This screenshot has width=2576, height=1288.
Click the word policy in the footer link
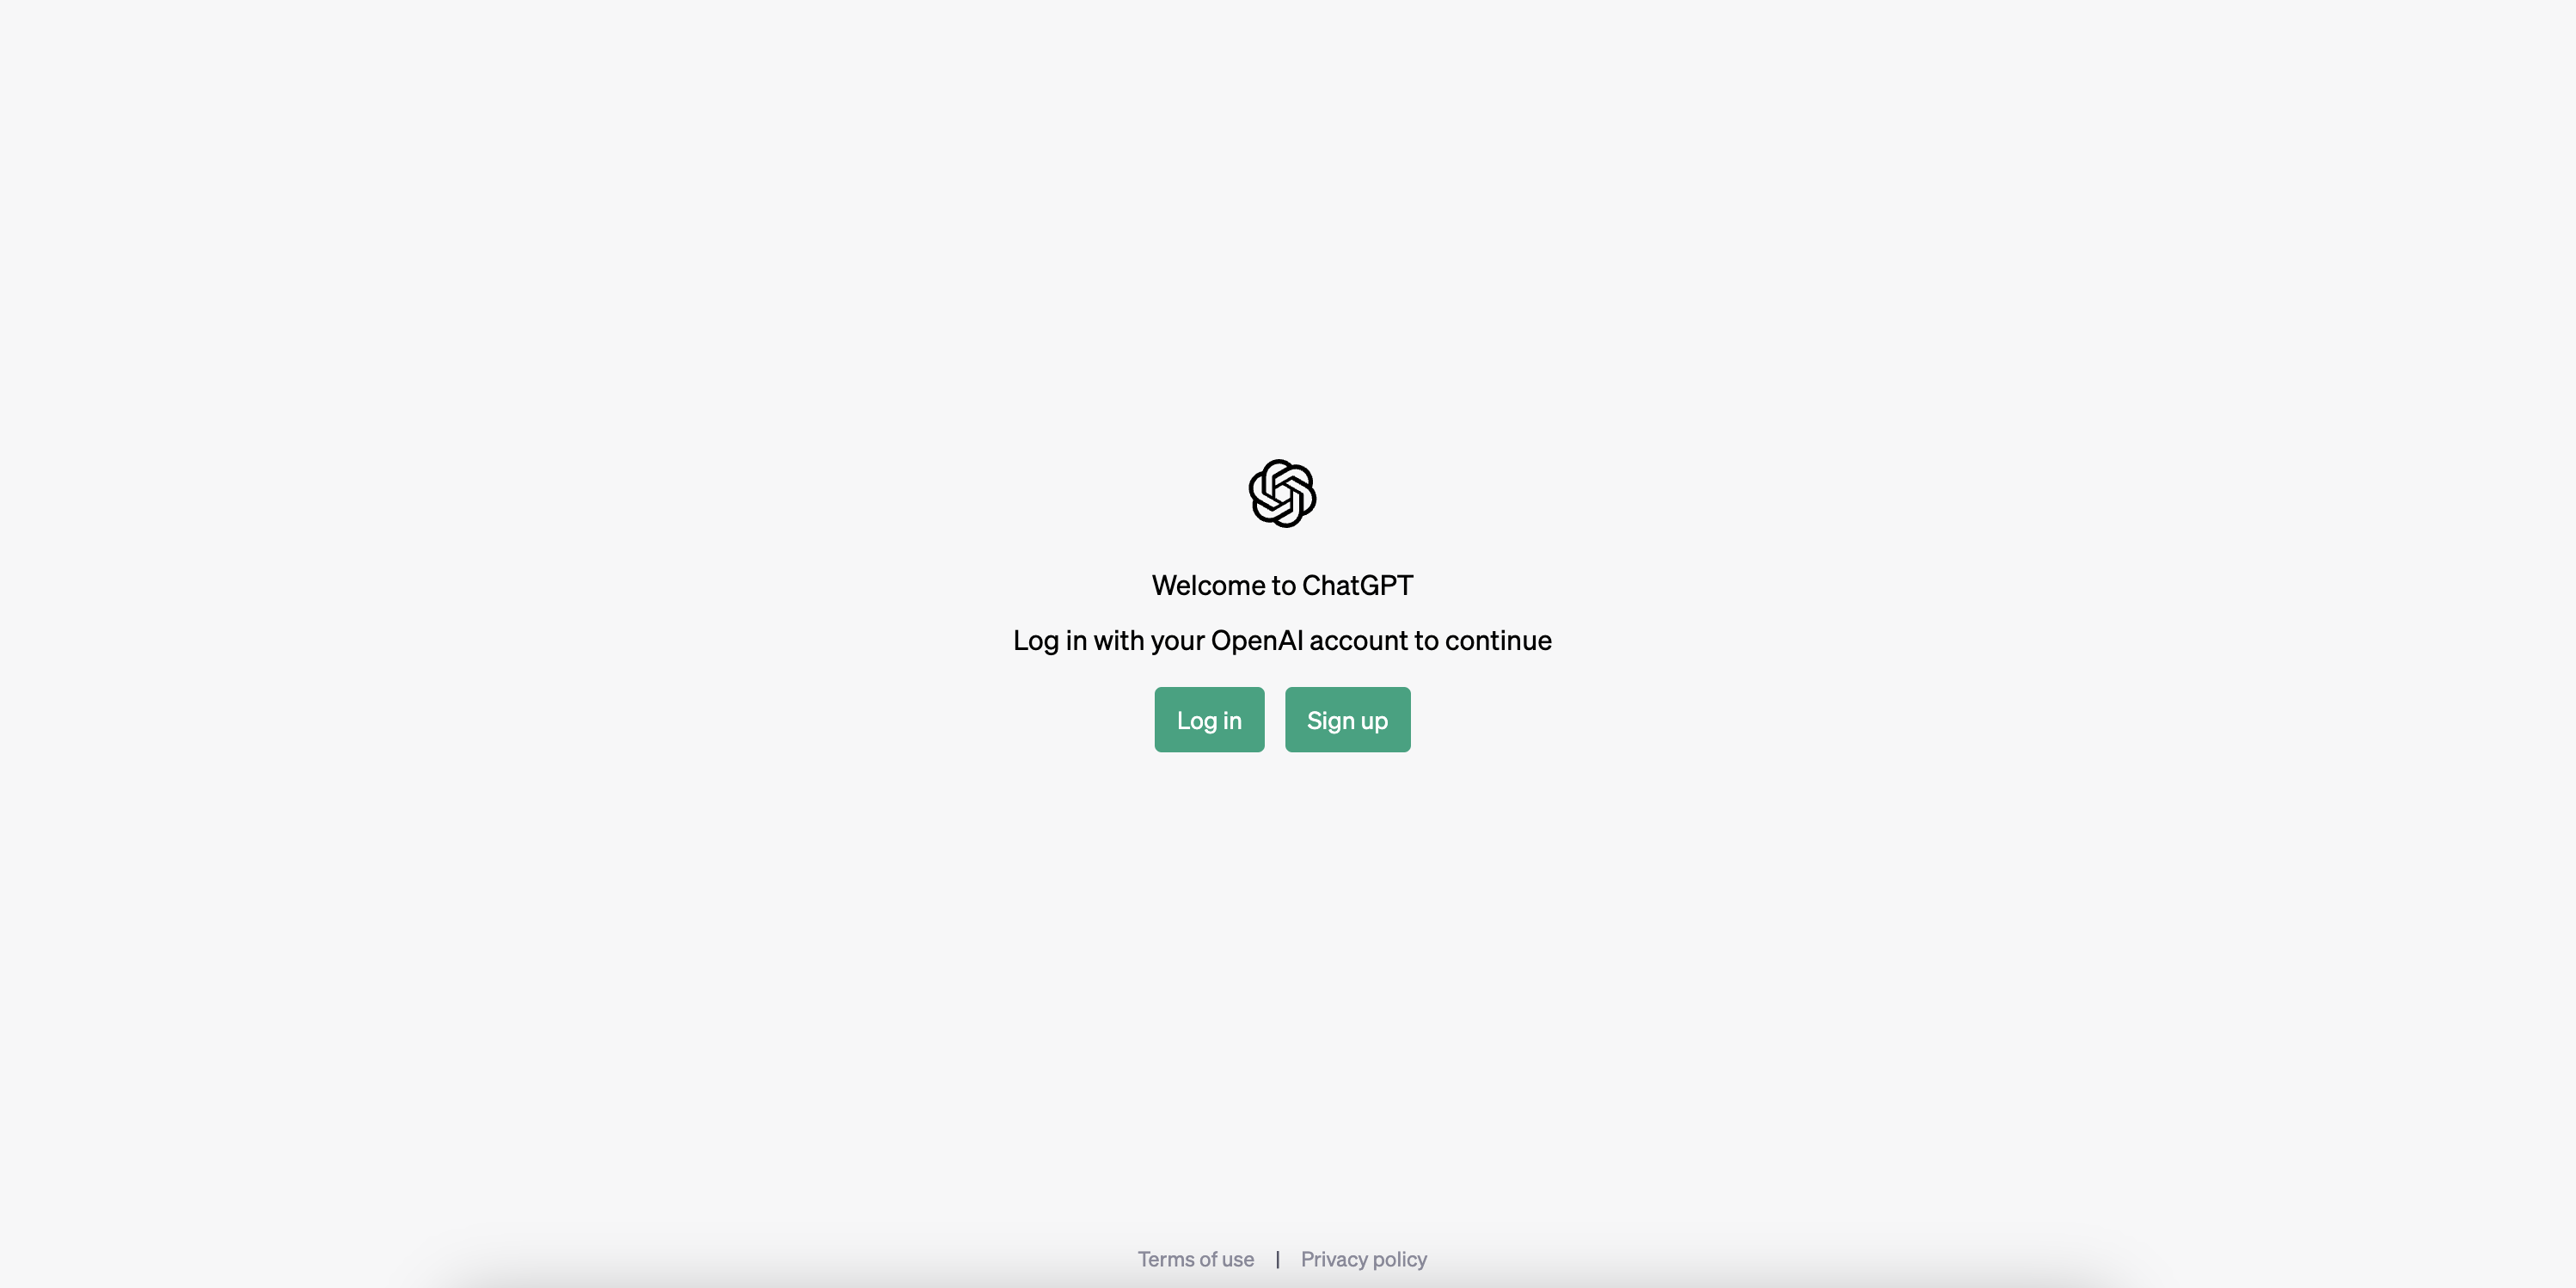click(x=1400, y=1260)
